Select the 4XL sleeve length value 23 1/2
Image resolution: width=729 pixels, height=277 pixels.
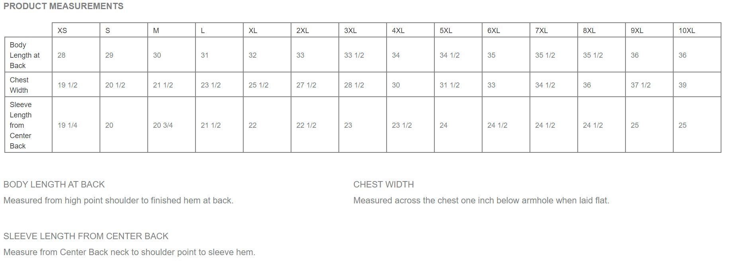(402, 125)
